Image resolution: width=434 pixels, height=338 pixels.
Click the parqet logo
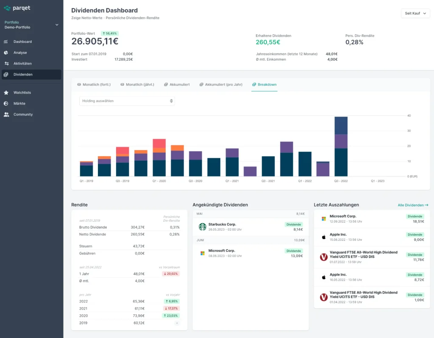coord(17,8)
